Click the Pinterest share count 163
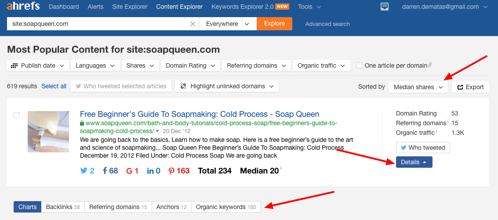498x220 pixels. (179, 171)
